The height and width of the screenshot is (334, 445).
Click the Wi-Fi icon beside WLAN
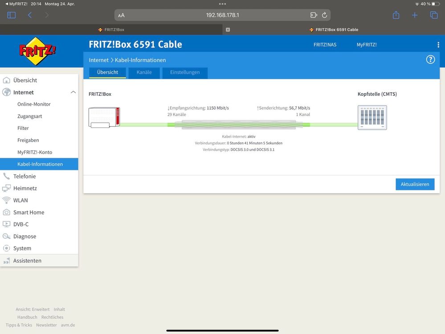tap(6, 200)
